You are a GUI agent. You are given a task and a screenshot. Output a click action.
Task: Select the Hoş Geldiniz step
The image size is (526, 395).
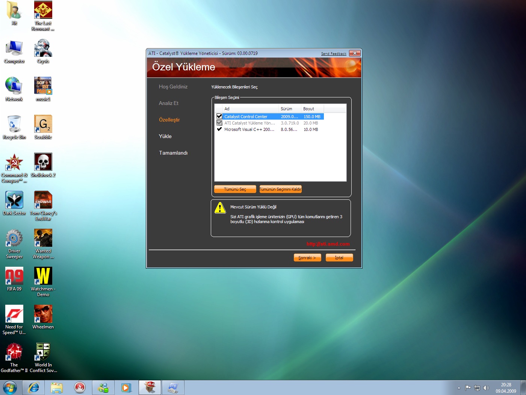click(173, 87)
